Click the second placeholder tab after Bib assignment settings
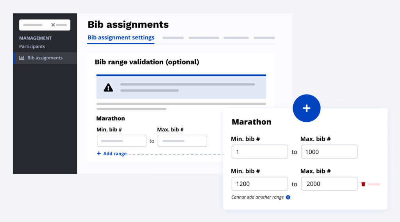The height and width of the screenshot is (222, 400). pyautogui.click(x=204, y=38)
